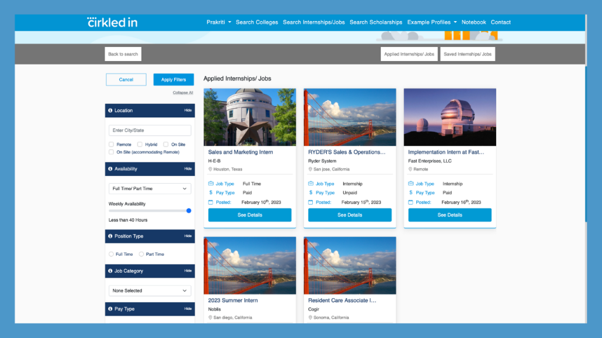Screen dimensions: 602x338
Task: Click the location pin on Fast Enterprises card
Action: (410, 169)
